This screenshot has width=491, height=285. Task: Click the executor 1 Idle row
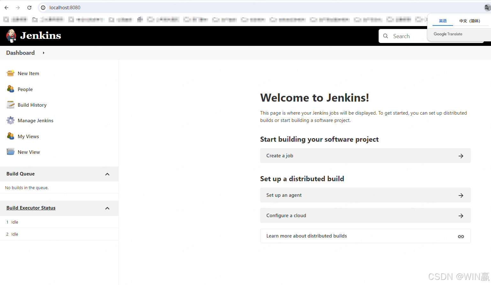pyautogui.click(x=59, y=222)
